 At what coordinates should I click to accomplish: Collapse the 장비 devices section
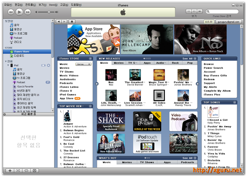click(6, 61)
